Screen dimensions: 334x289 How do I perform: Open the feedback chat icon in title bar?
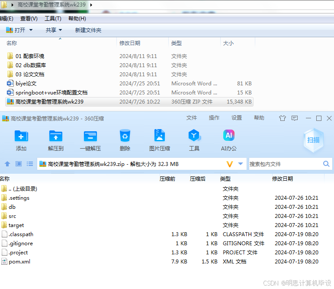point(295,118)
